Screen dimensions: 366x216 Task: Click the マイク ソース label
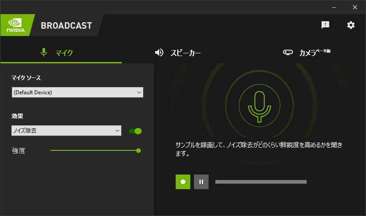[26, 78]
